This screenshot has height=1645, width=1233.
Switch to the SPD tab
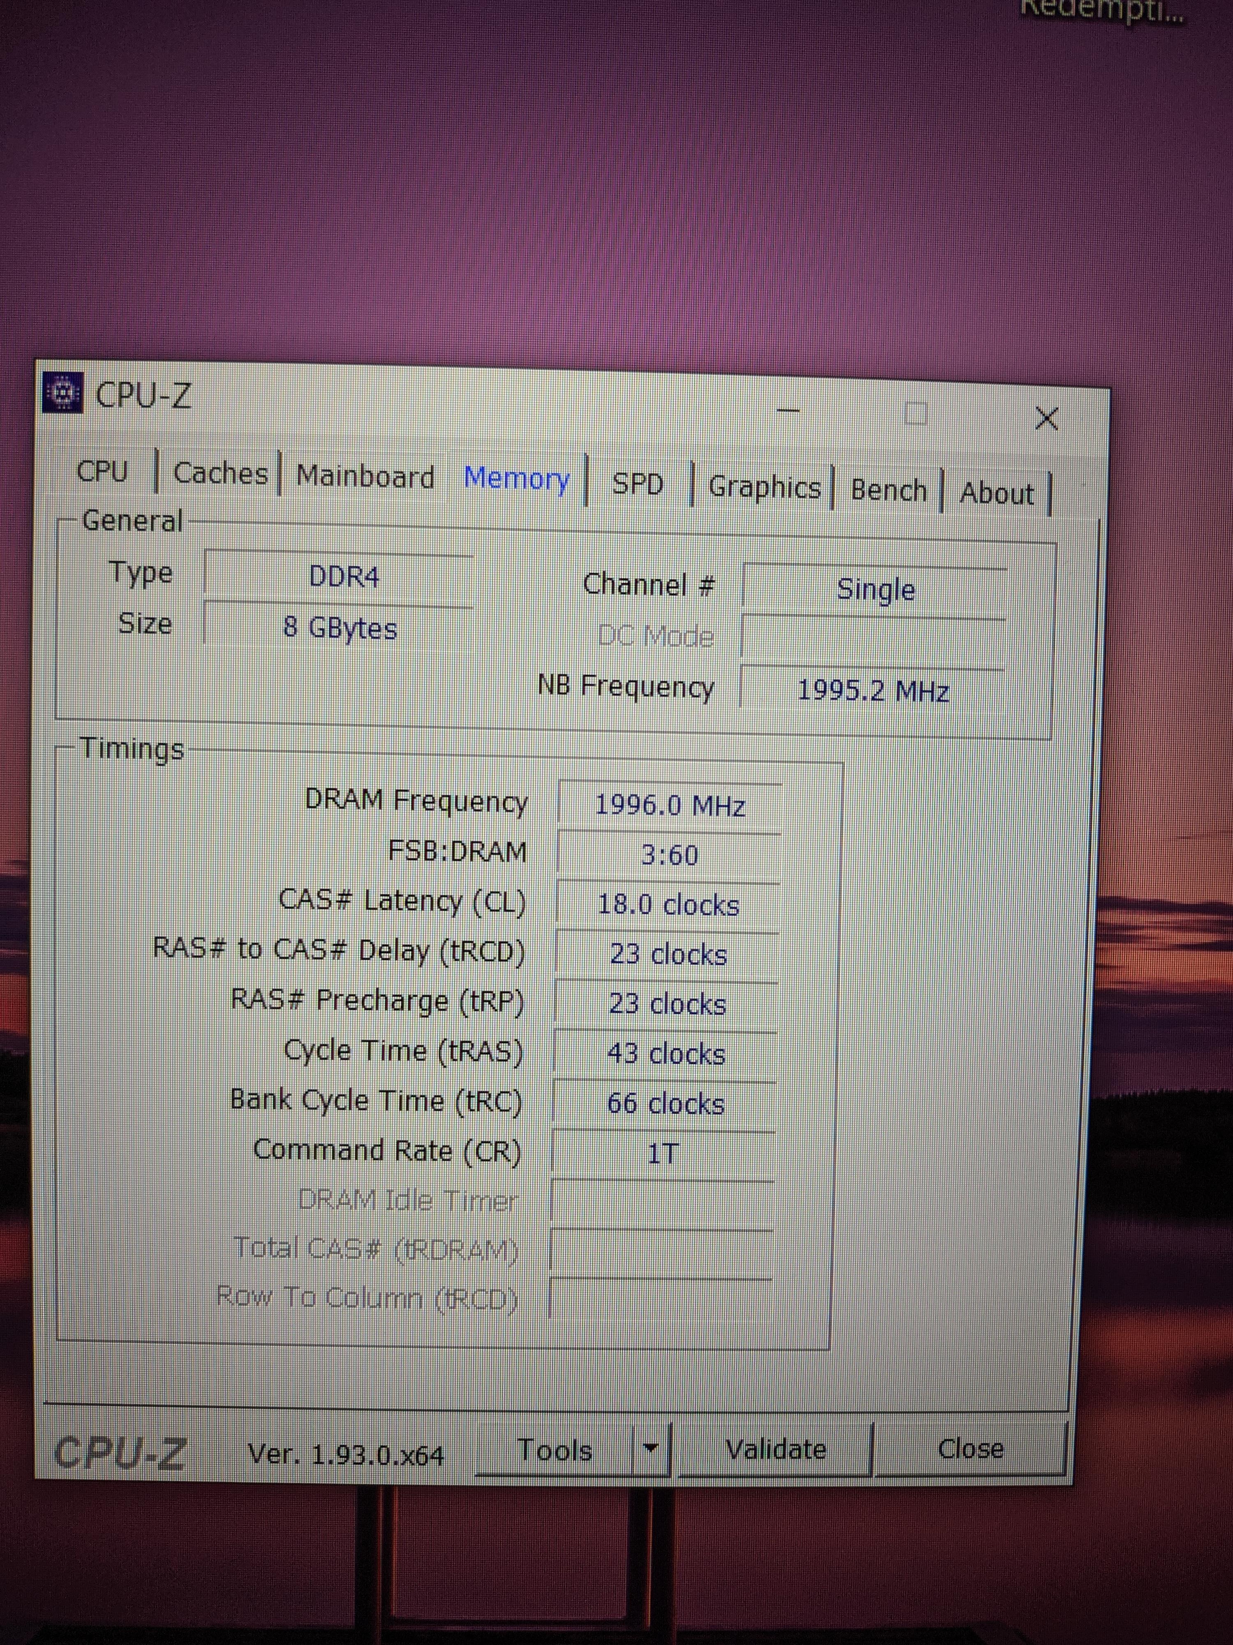(638, 484)
